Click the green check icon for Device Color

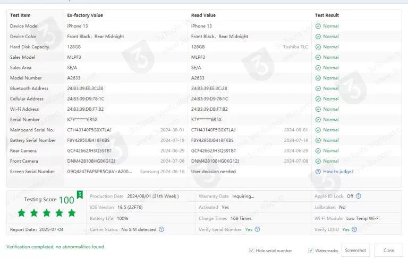click(x=318, y=37)
